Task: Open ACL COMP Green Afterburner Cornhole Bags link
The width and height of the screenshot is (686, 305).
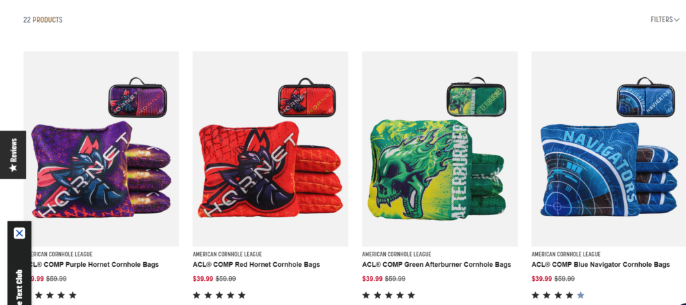Action: [x=437, y=265]
